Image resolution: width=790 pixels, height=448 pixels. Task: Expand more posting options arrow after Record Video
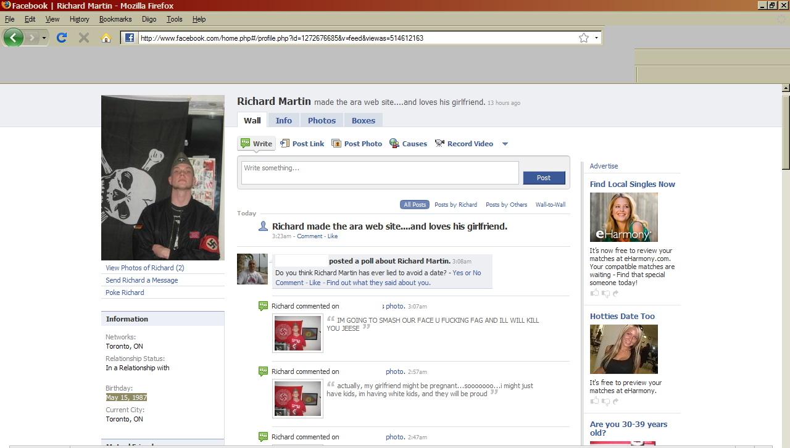(505, 144)
